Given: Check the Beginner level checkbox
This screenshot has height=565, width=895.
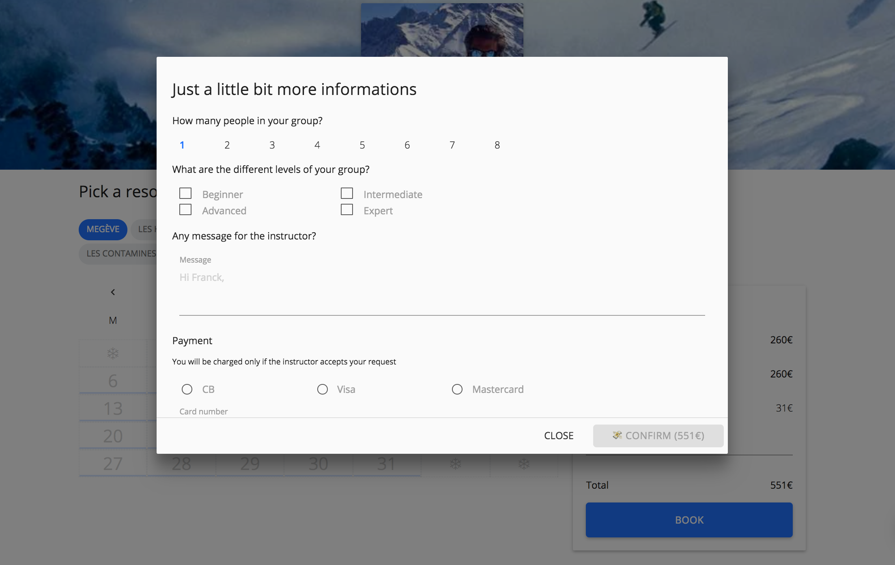Looking at the screenshot, I should (x=185, y=194).
